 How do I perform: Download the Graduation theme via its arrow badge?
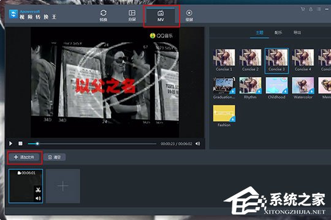tap(232, 91)
